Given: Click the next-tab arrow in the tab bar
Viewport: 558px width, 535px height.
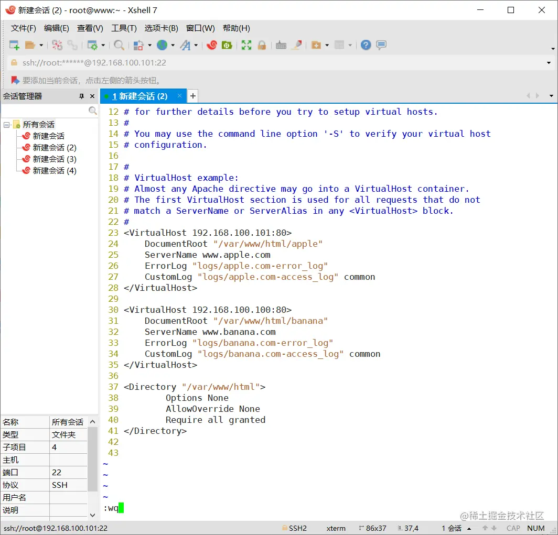Looking at the screenshot, I should coord(538,95).
